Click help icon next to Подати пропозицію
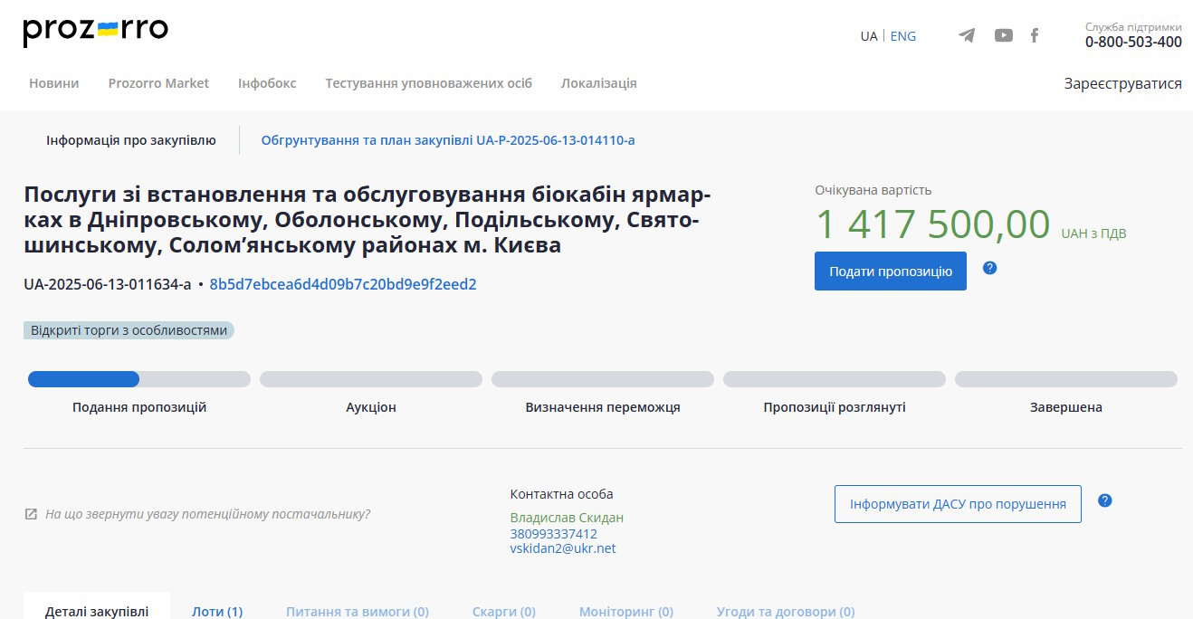Image resolution: width=1193 pixels, height=619 pixels. pyautogui.click(x=989, y=268)
